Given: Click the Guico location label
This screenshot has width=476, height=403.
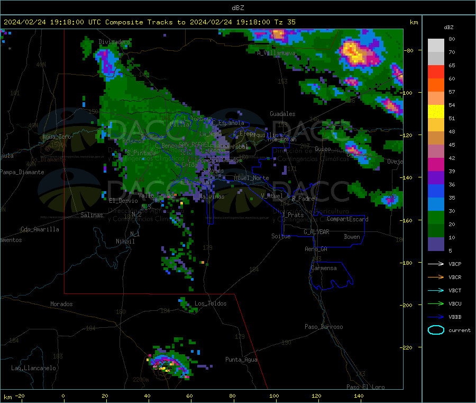Looking at the screenshot, I should pos(323,149).
